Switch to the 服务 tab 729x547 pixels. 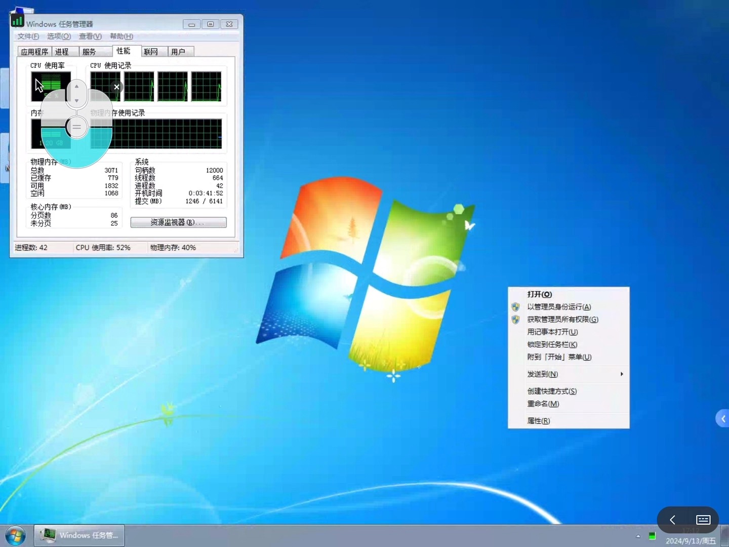[95, 52]
